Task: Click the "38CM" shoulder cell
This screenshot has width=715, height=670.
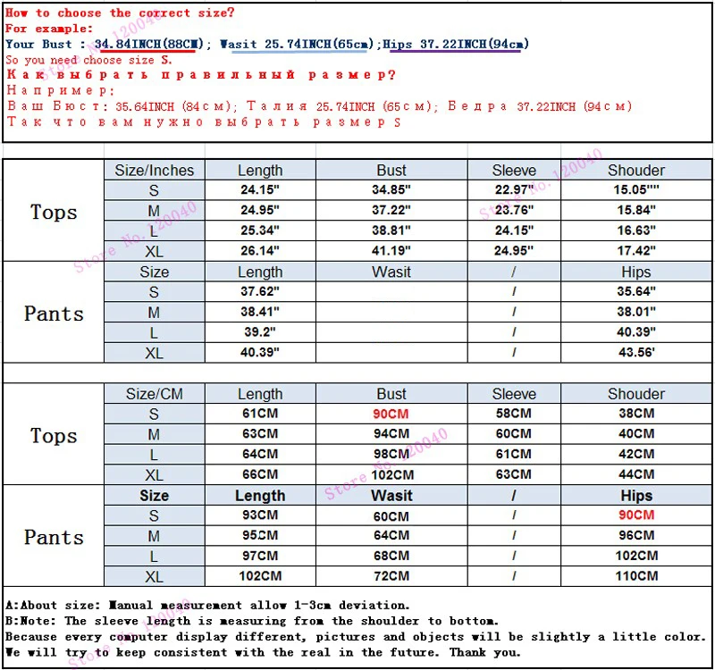Action: click(636, 414)
